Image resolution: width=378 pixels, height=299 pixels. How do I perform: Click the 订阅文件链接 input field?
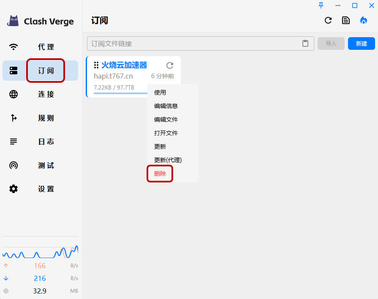194,43
